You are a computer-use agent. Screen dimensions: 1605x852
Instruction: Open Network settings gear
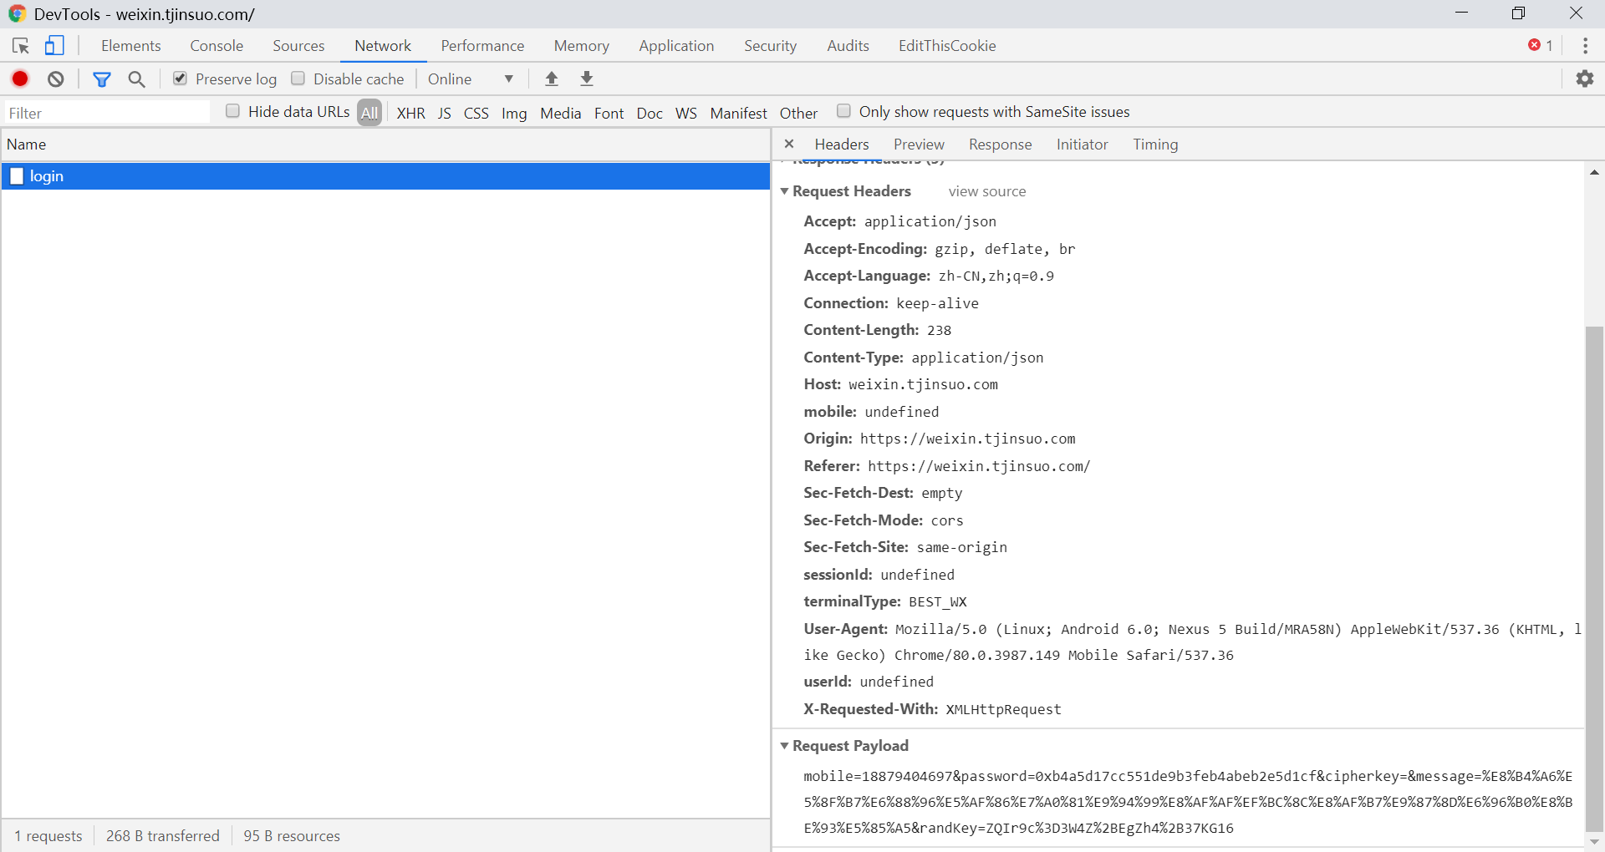tap(1585, 79)
